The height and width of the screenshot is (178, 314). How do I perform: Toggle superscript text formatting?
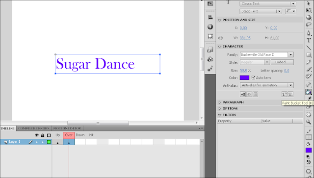click(284, 94)
